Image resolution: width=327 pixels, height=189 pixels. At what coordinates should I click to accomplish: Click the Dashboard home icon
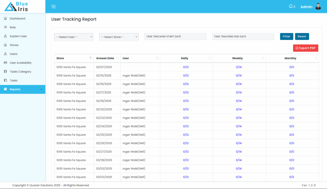(x=5, y=18)
